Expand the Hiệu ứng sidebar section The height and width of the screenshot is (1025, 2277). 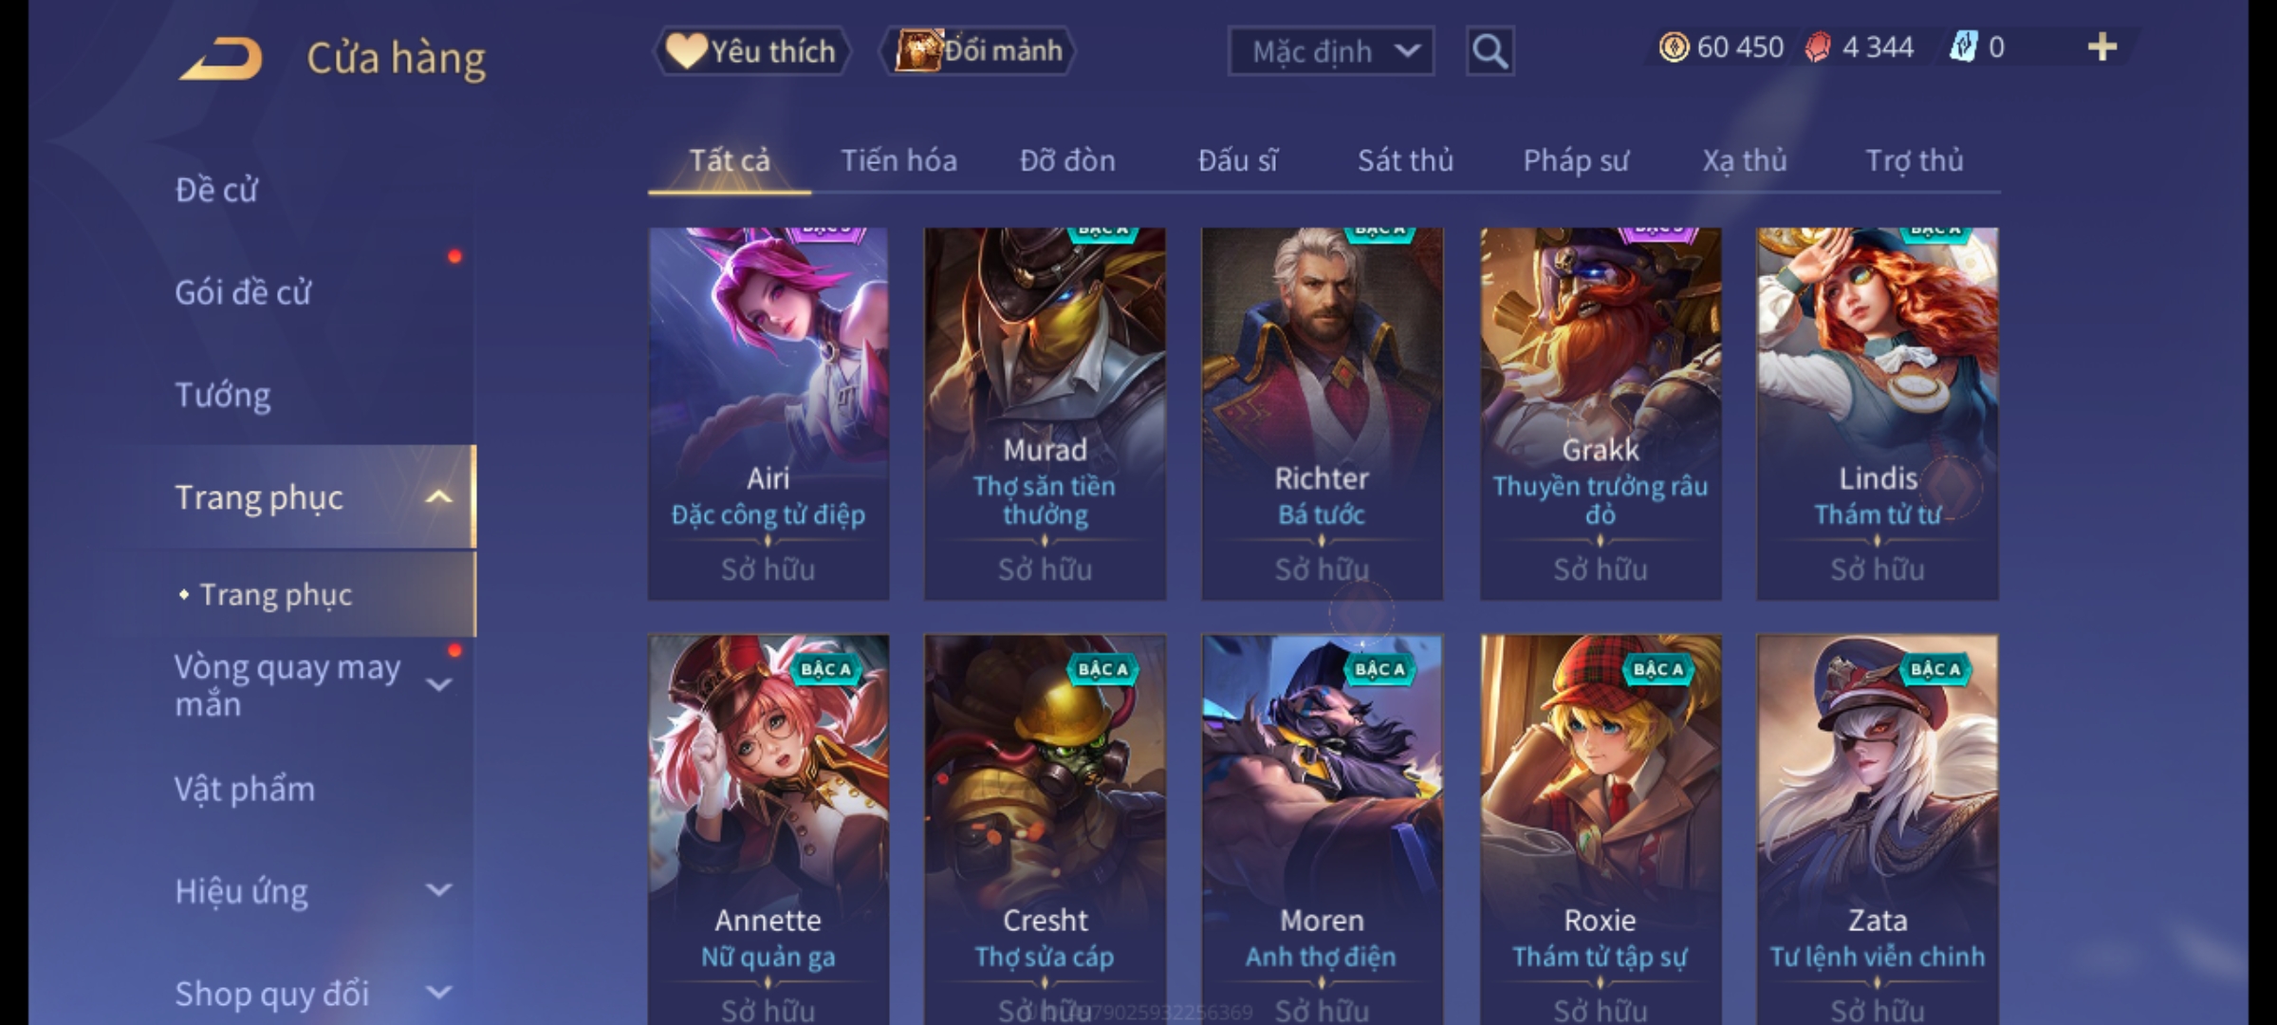click(438, 890)
